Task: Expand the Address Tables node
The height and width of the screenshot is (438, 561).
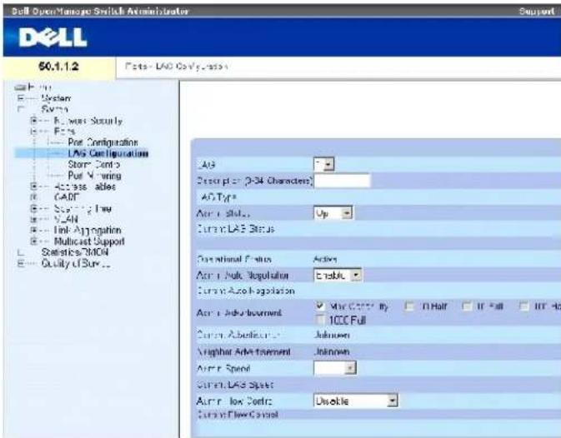Action: (33, 187)
